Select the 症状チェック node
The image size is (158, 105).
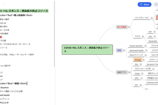coord(153,73)
